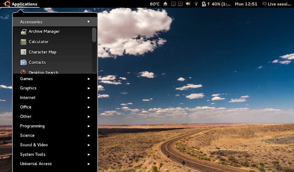
Task: Expand the Science submenu arrow
Action: [89, 135]
